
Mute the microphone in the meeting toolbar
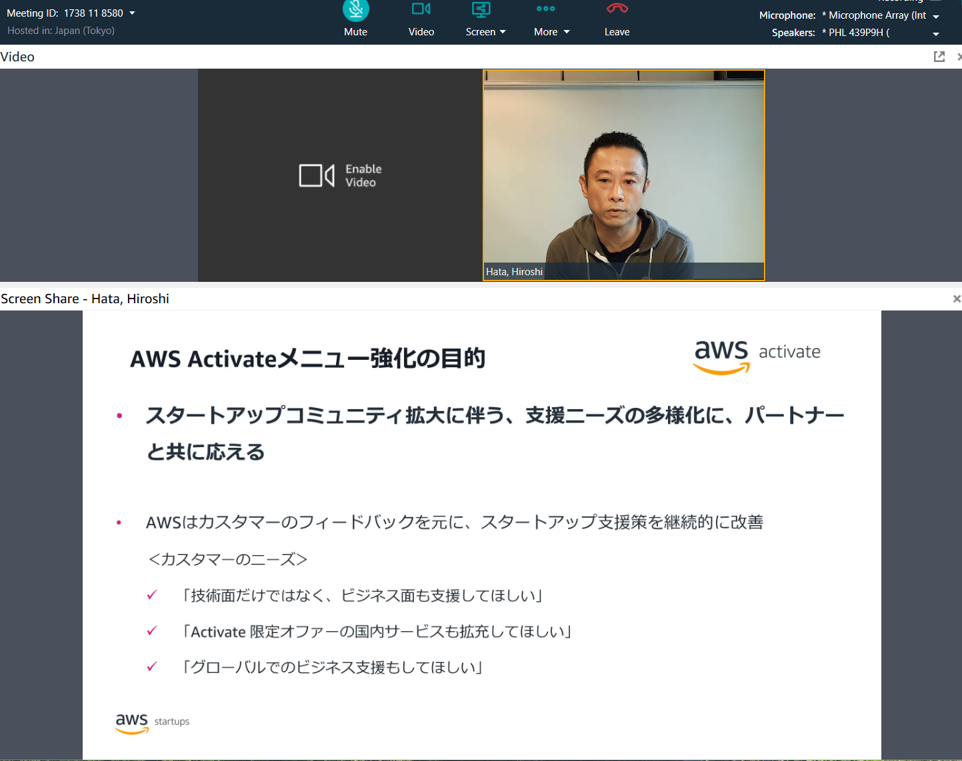coord(356,19)
